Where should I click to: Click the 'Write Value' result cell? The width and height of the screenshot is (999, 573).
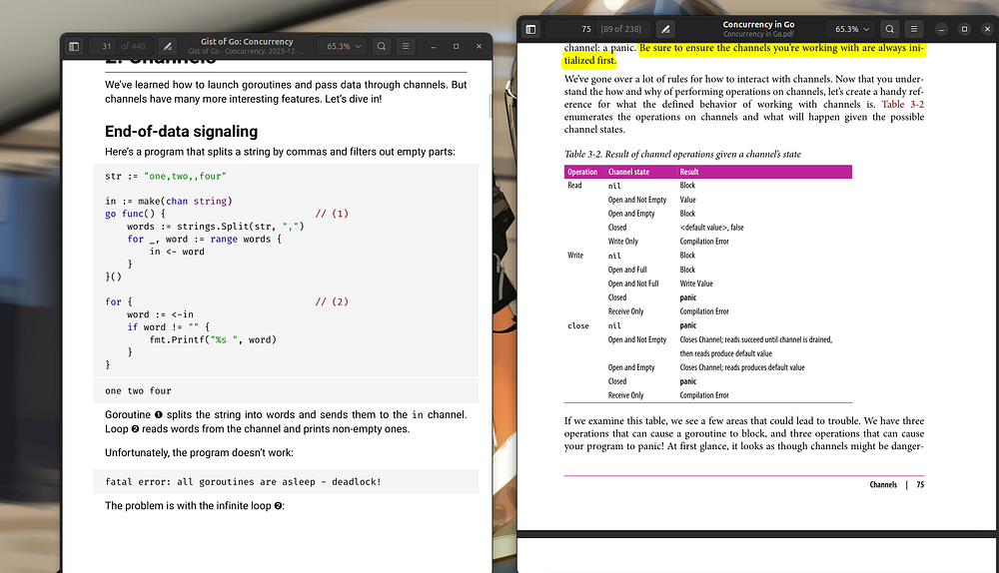pos(695,284)
